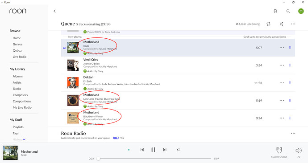This screenshot has height=163, width=308.
Task: Toggle shuffle for the queue
Action: 281,24
